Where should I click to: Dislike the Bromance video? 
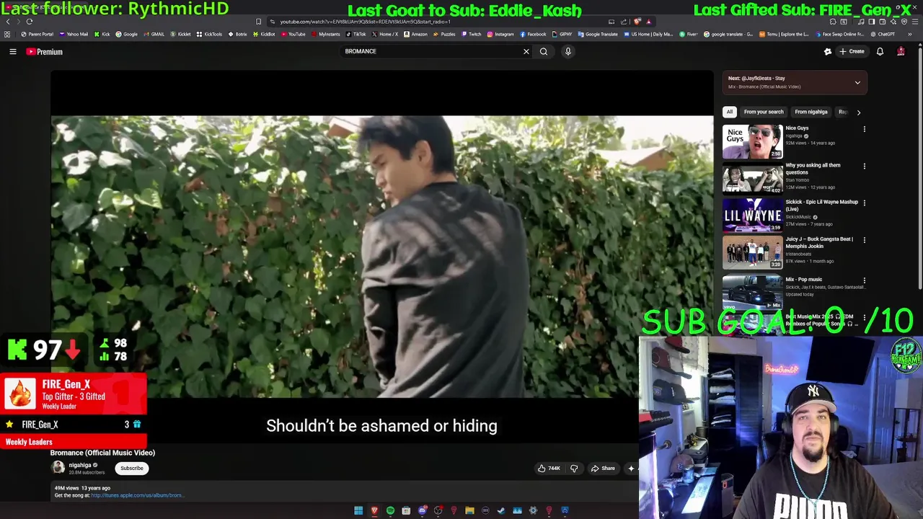coord(574,469)
